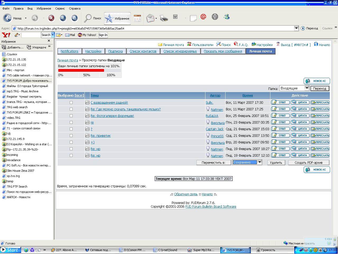
Task: Click the Print icon in toolbar
Action: click(164, 18)
